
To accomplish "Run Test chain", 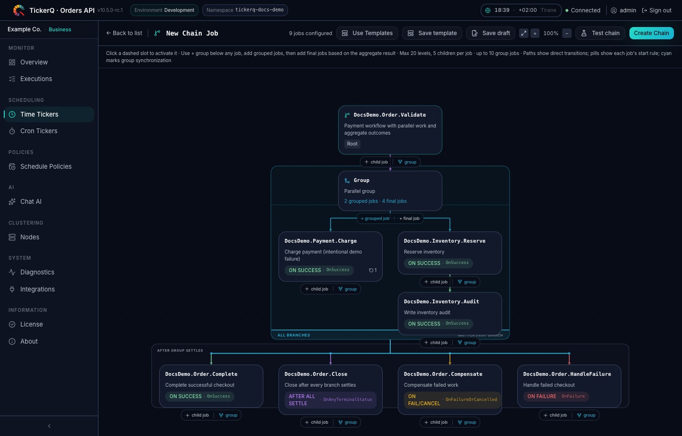I will click(600, 33).
